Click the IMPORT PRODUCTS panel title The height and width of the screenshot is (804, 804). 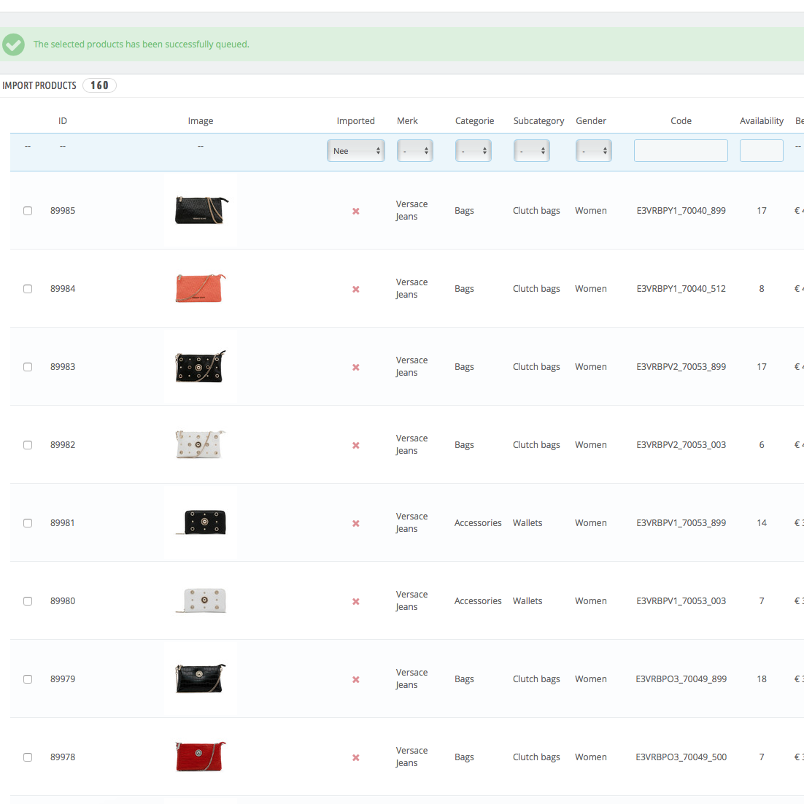[39, 85]
